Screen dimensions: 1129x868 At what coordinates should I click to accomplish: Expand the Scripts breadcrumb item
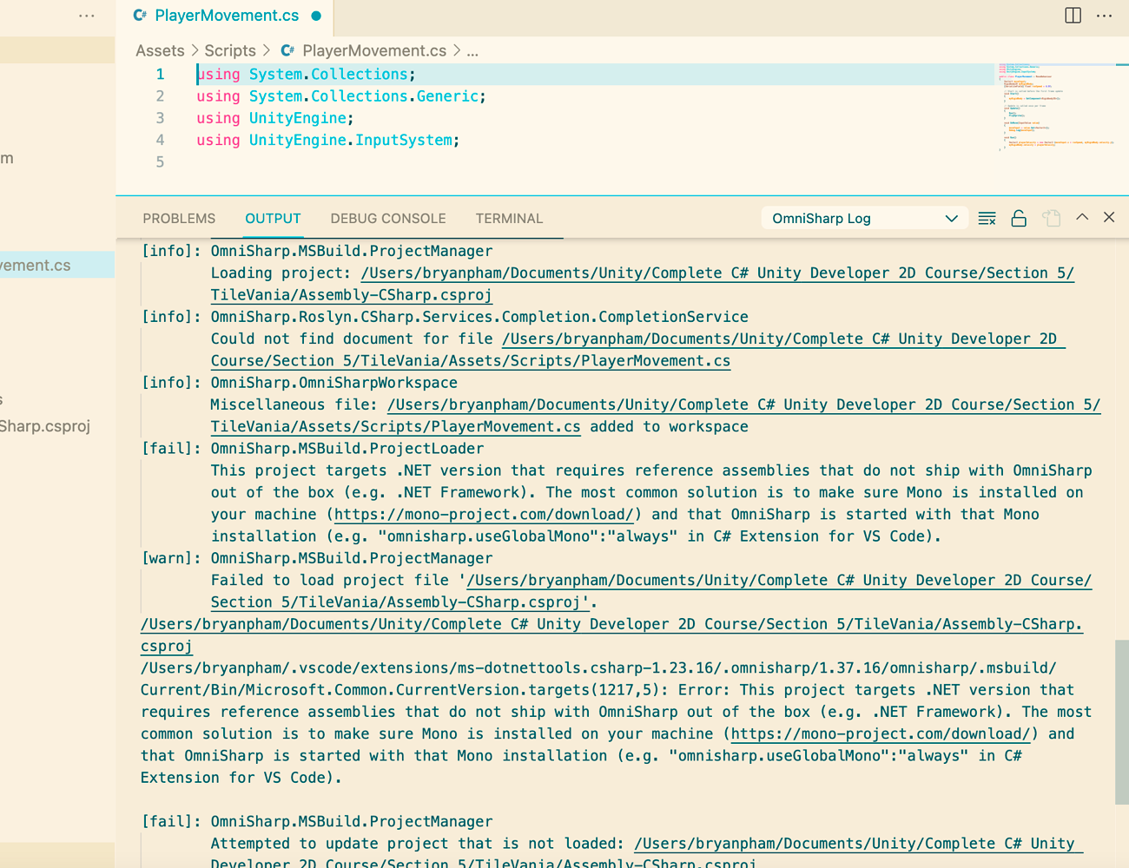coord(230,50)
